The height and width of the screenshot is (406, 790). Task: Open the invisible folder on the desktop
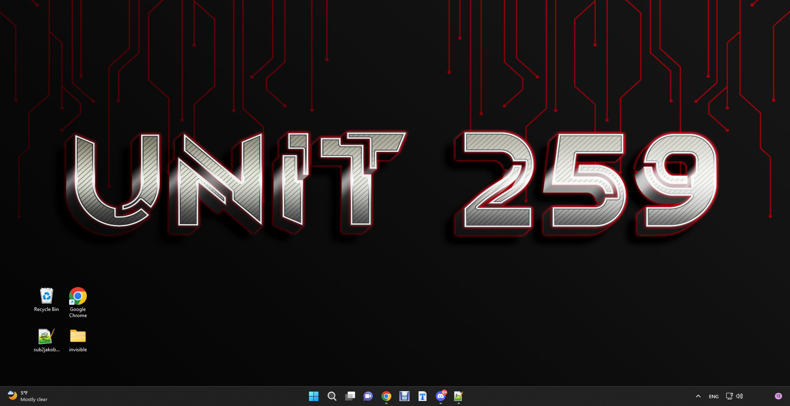click(78, 336)
